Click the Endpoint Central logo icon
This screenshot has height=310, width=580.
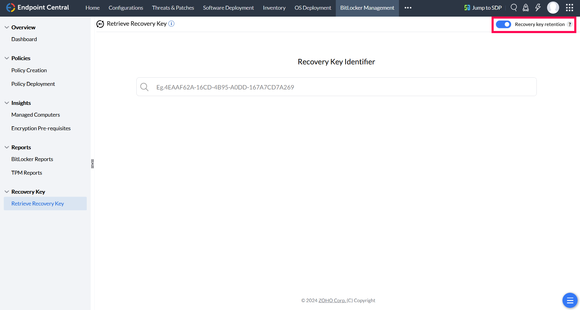pyautogui.click(x=11, y=8)
